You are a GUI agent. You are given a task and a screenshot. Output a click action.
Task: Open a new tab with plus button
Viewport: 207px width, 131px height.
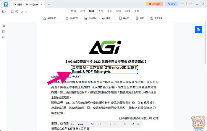(x=49, y=4)
